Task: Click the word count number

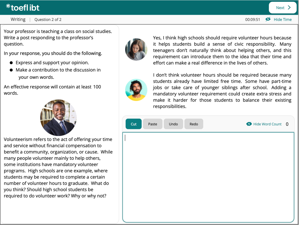Action: click(x=287, y=124)
